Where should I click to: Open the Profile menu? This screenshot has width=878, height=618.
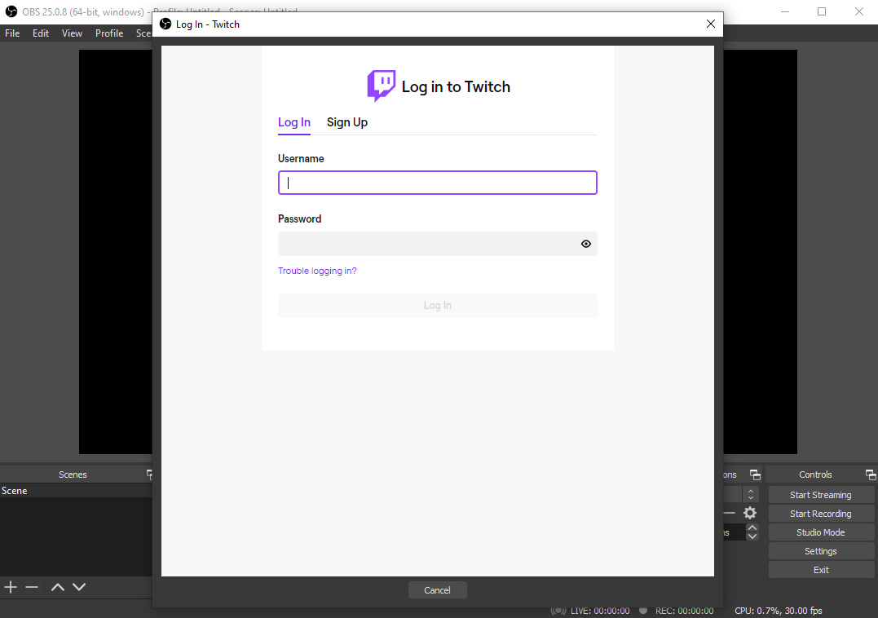[x=109, y=33]
